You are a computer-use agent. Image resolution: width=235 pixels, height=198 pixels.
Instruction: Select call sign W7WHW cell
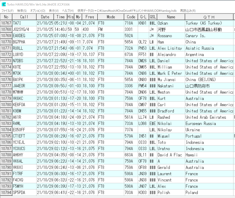(24, 92)
